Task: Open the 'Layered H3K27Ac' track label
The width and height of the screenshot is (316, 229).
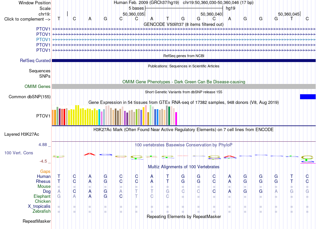Action: click(x=22, y=134)
